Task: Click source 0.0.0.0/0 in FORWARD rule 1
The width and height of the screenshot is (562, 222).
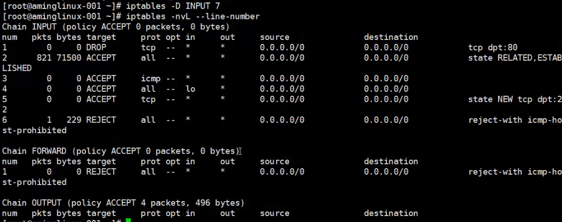Action: click(x=282, y=172)
